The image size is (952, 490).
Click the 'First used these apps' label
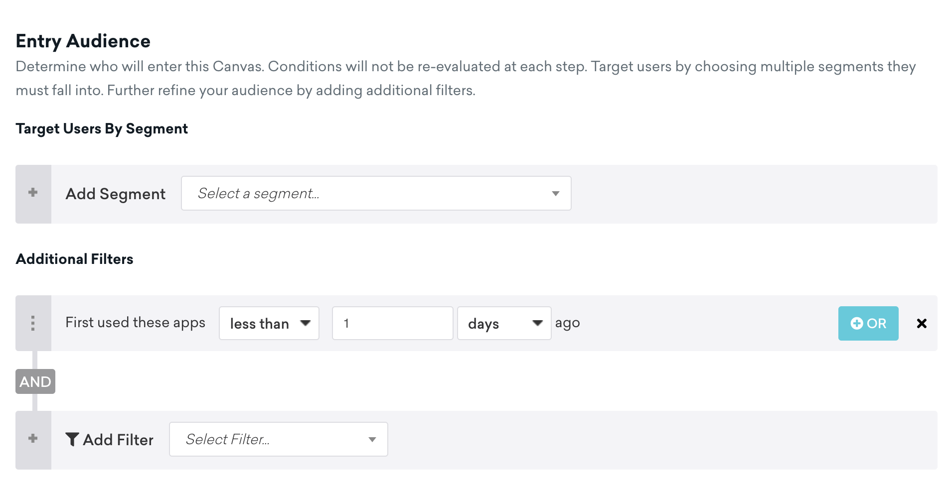pyautogui.click(x=135, y=323)
